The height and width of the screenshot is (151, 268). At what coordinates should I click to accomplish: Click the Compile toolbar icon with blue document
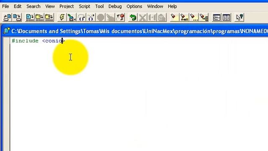click(x=30, y=17)
